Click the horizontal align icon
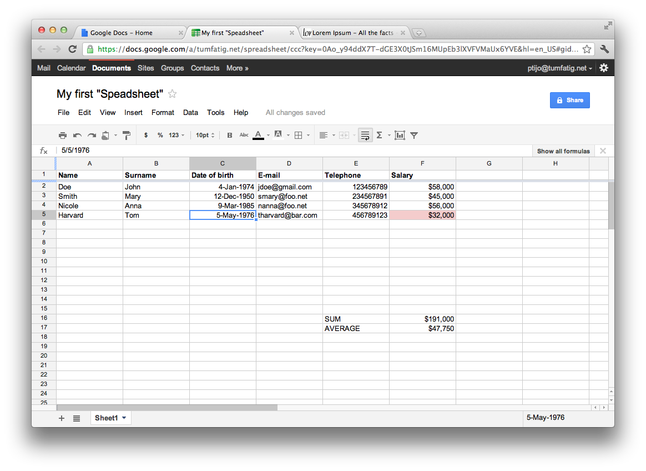Screen dimensions: 646x471 point(324,136)
